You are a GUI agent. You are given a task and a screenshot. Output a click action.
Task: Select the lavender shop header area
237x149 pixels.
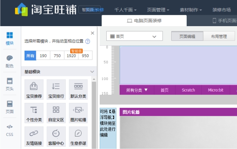178,65
